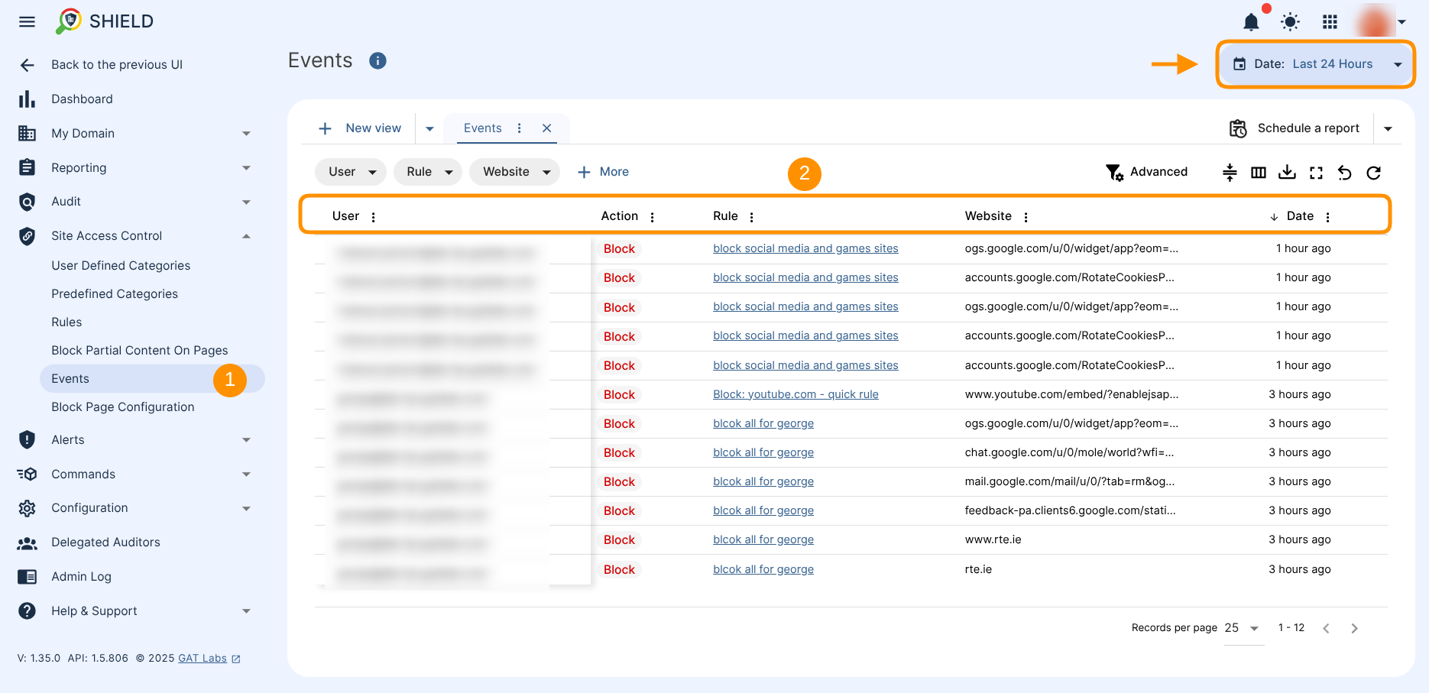
Task: Open Delegated Auditors
Action: click(105, 542)
